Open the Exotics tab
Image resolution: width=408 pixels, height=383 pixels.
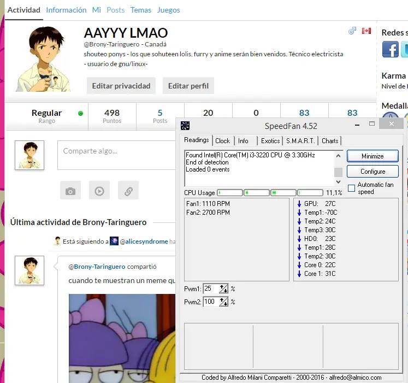tap(270, 141)
